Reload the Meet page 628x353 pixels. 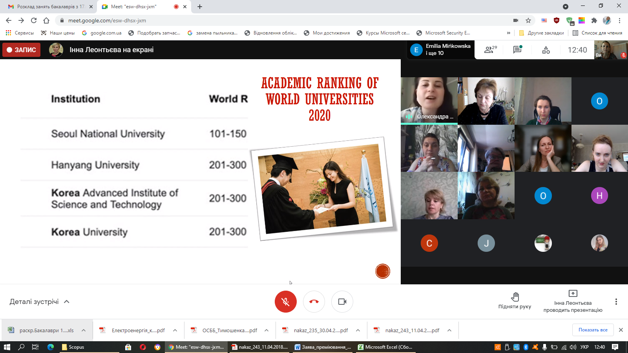pos(34,20)
